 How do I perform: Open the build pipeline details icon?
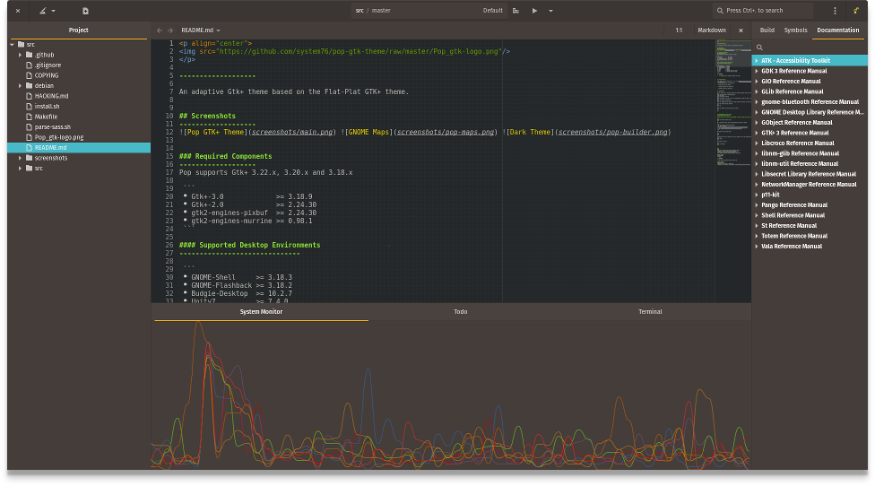click(515, 11)
